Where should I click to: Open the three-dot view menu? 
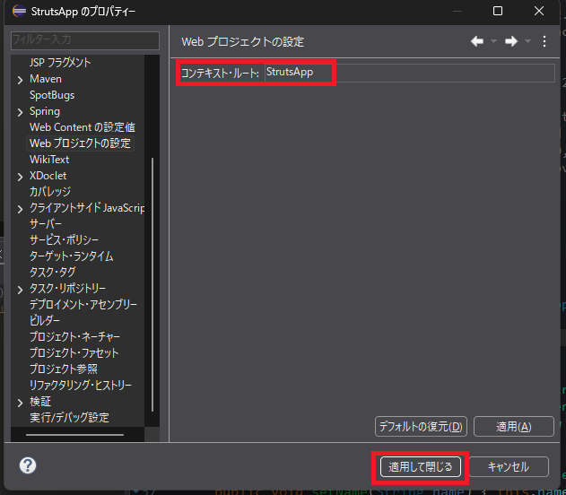(x=544, y=41)
